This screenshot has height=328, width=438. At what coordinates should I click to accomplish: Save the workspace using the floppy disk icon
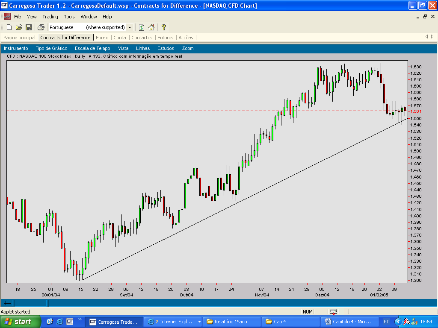(x=29, y=27)
